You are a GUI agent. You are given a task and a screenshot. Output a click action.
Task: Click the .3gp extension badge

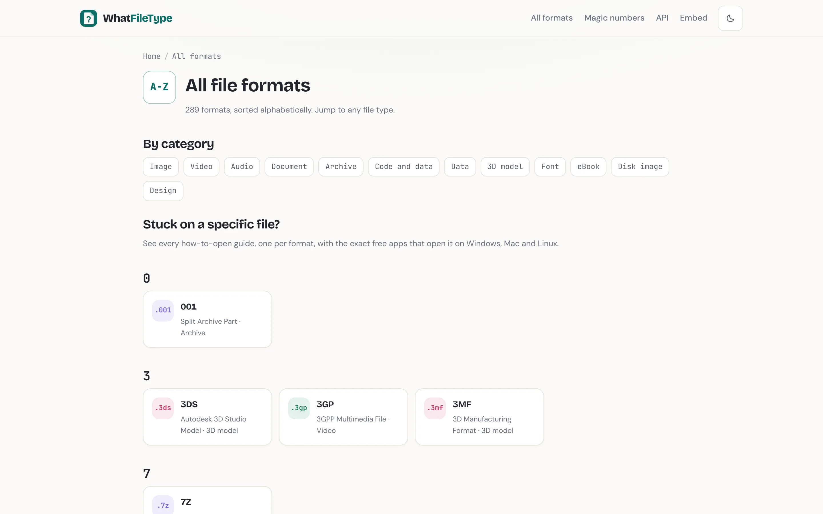coord(299,408)
